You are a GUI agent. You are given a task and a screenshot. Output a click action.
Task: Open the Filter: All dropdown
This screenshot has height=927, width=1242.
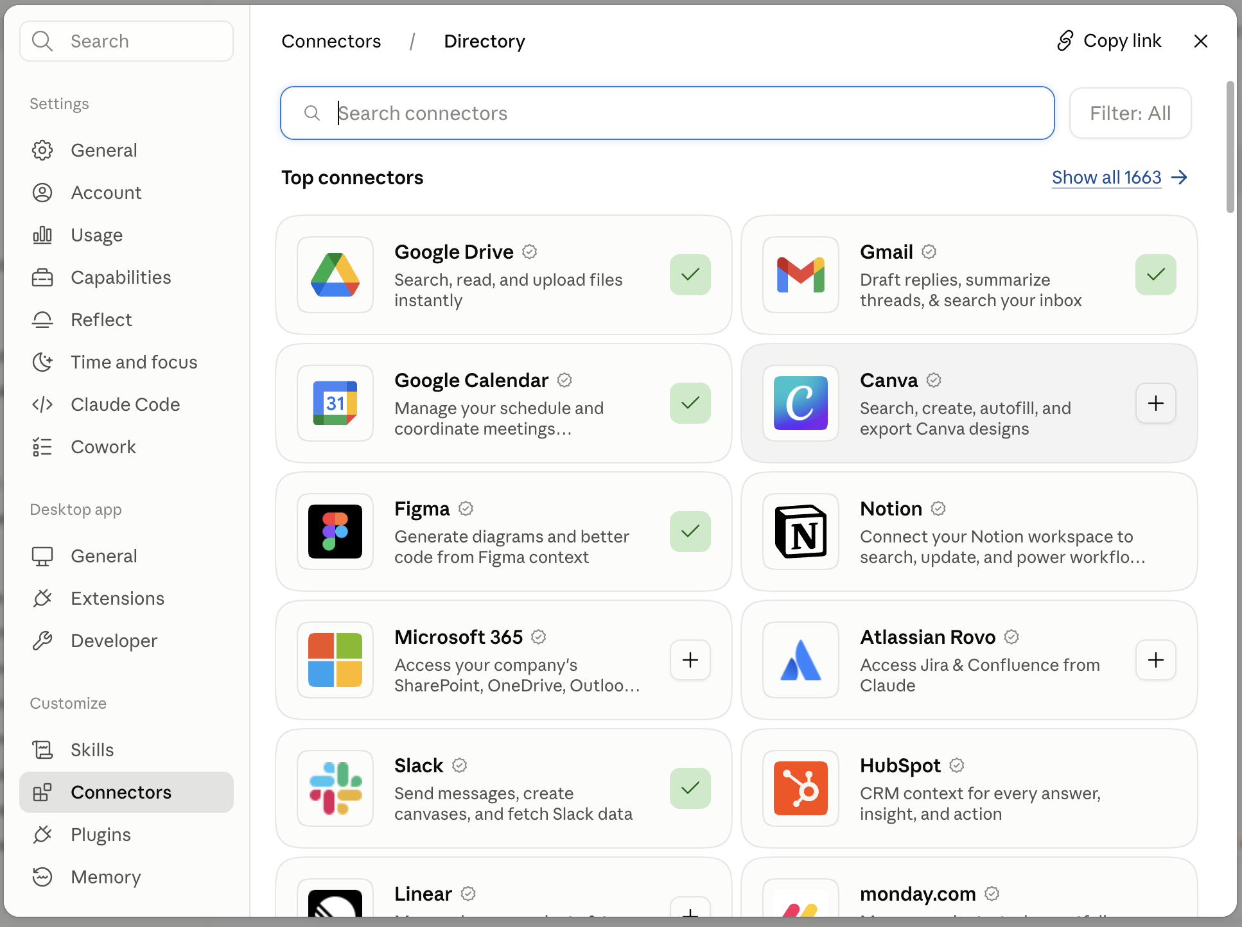click(x=1130, y=113)
